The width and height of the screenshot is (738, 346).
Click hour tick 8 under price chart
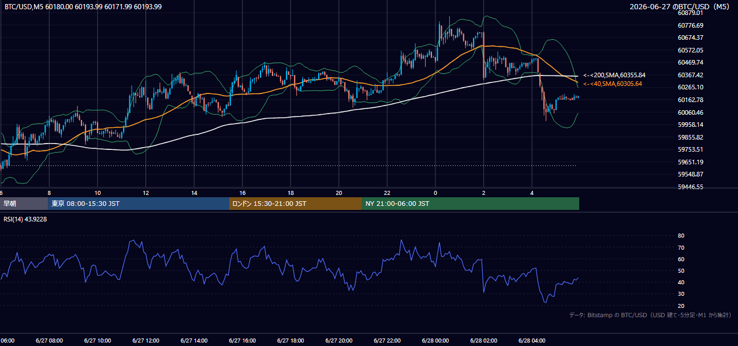49,193
